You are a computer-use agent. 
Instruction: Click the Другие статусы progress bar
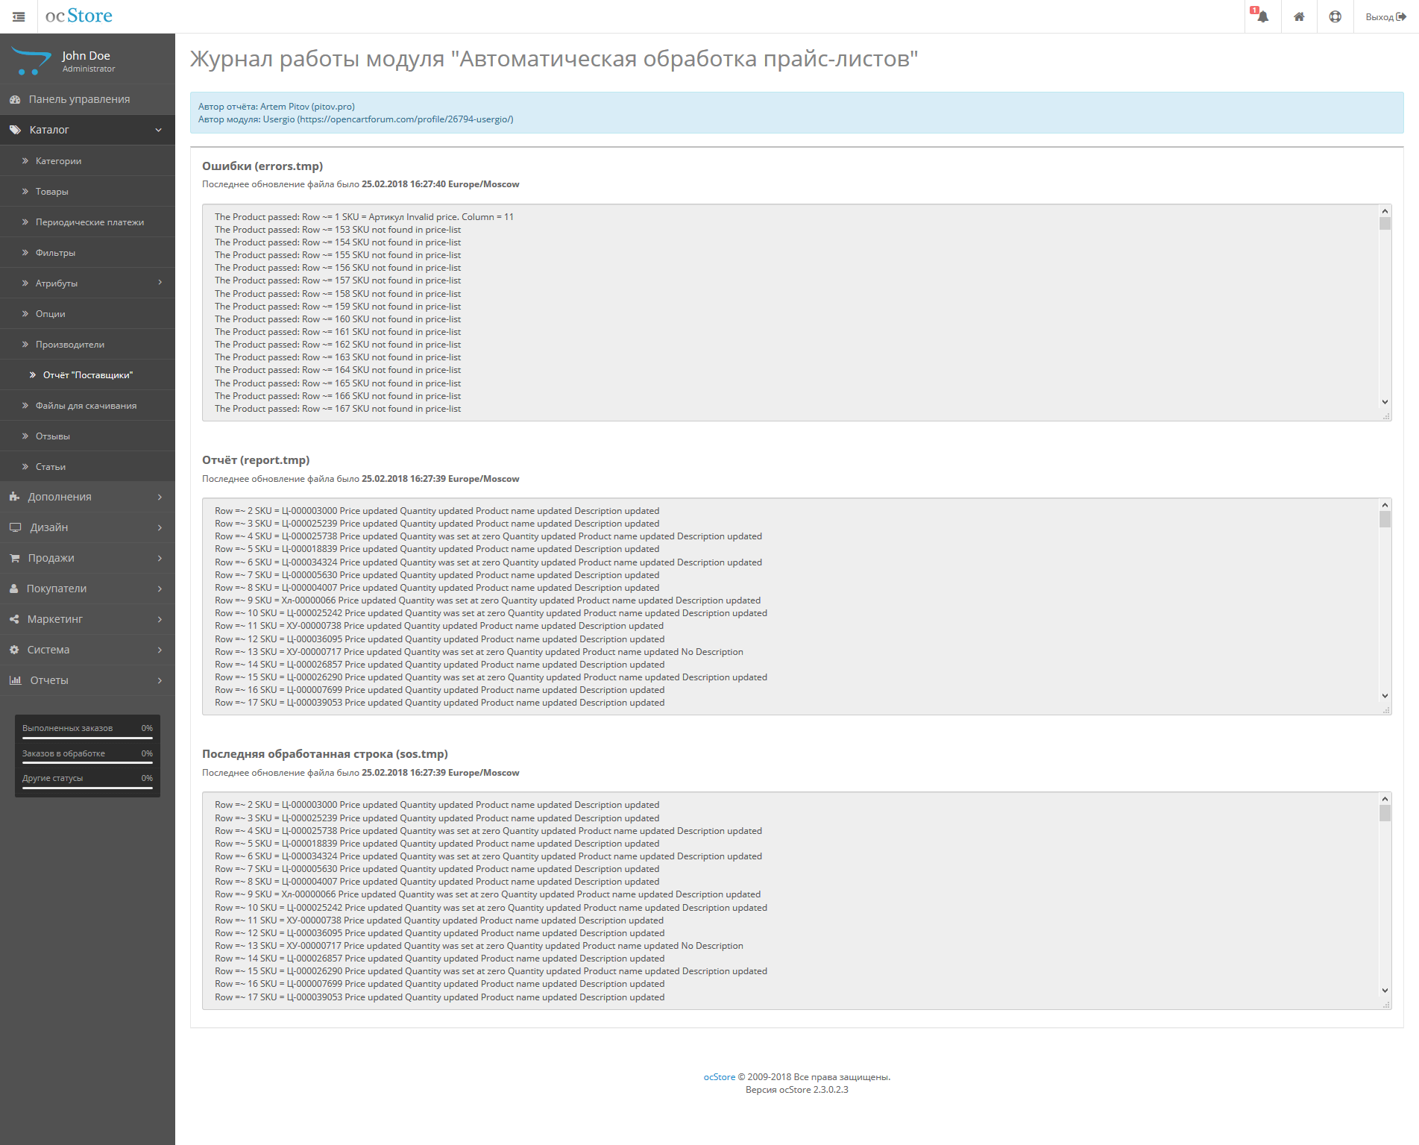pos(87,788)
